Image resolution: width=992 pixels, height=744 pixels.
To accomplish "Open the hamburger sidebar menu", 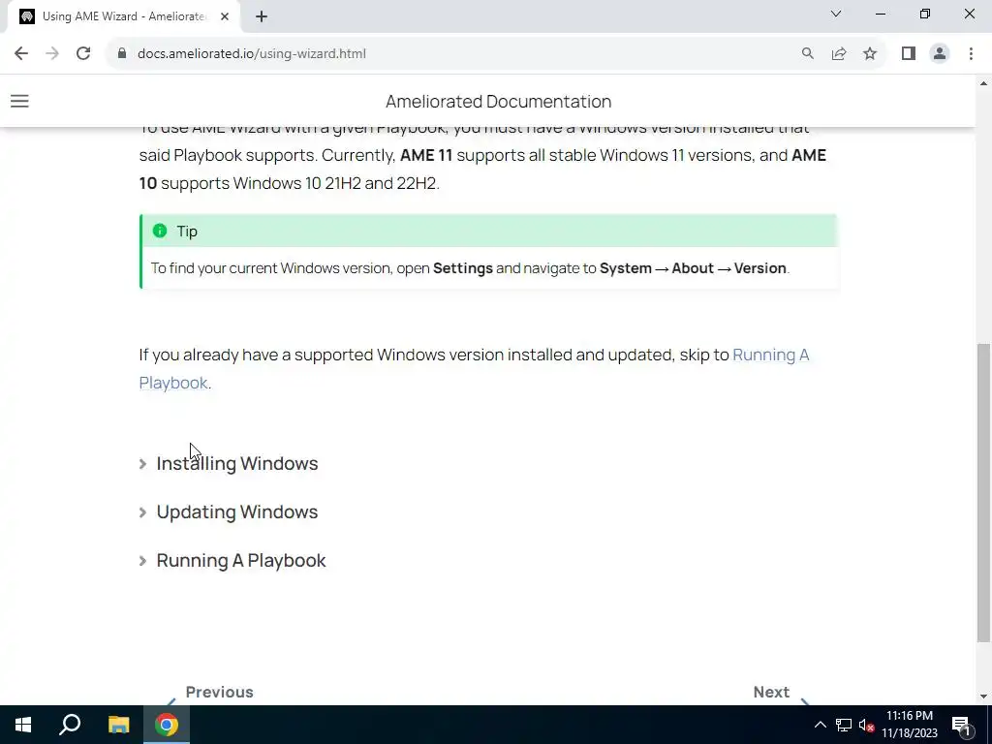I will point(19,101).
